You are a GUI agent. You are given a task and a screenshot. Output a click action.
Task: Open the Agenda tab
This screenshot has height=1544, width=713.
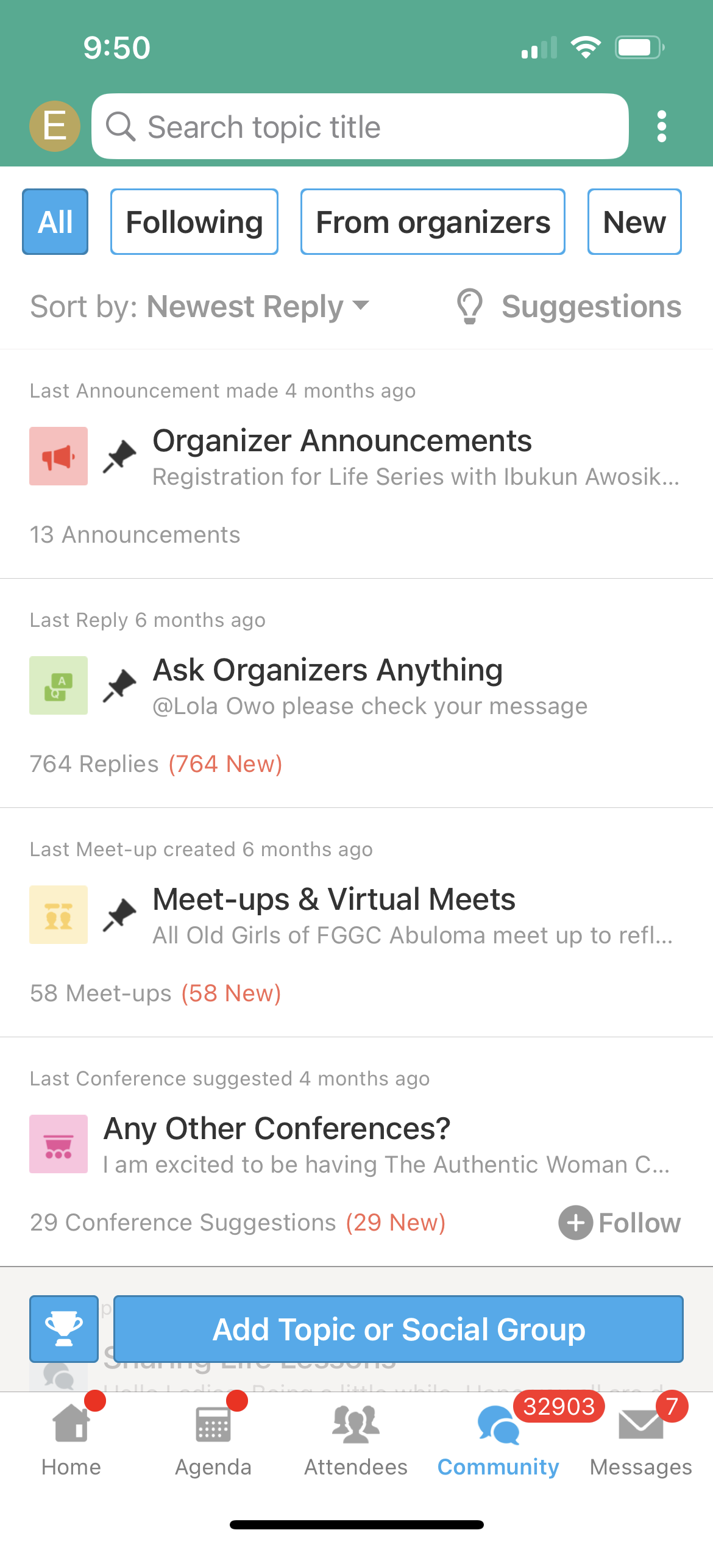[x=213, y=1439]
